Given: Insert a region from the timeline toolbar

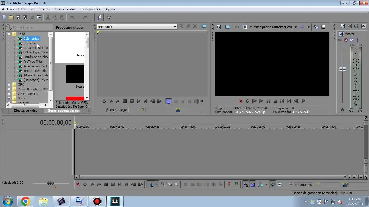Looking at the screenshot, I should tap(236, 185).
